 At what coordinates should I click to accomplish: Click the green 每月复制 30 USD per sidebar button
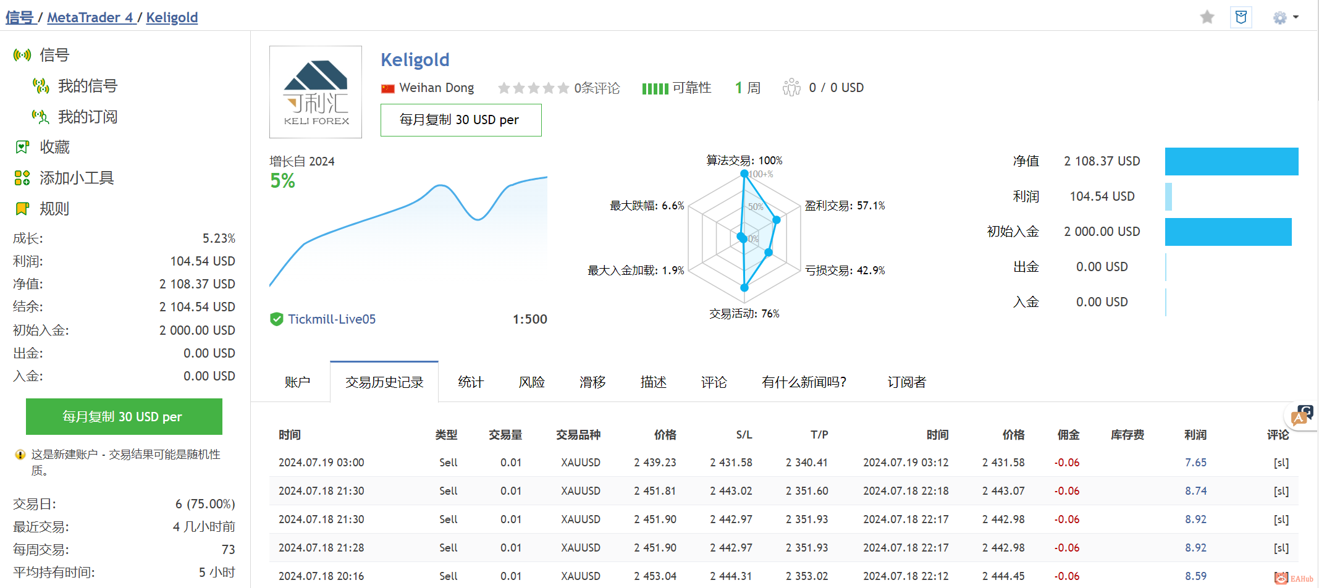pyautogui.click(x=124, y=417)
